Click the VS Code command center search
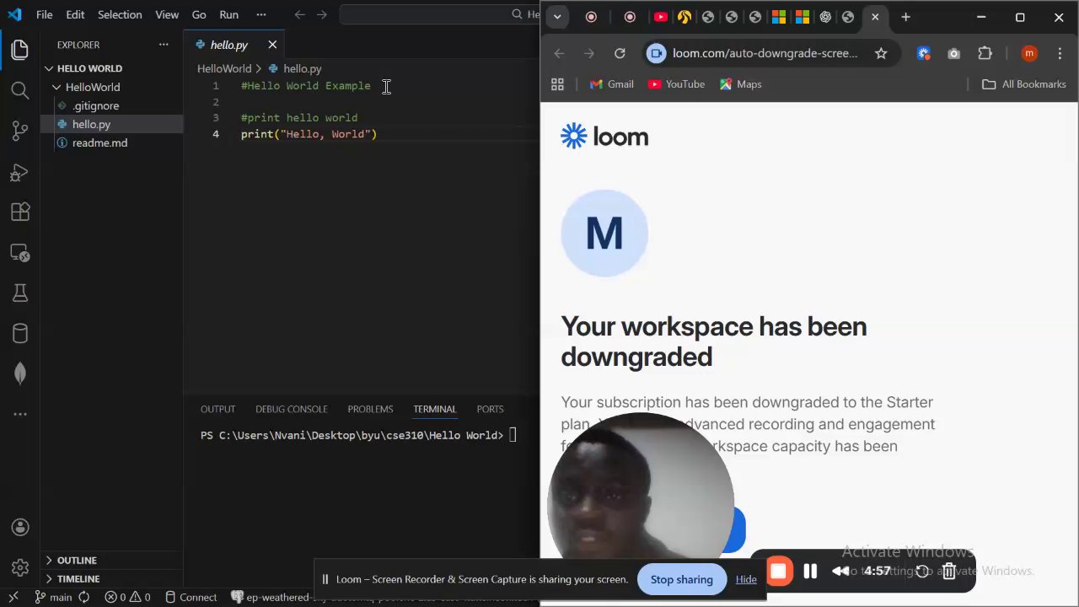 [x=439, y=14]
